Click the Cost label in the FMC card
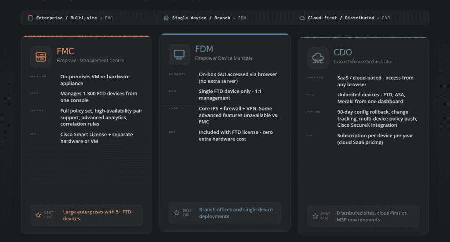Image resolution: width=450 pixels, height=242 pixels. click(x=33, y=134)
